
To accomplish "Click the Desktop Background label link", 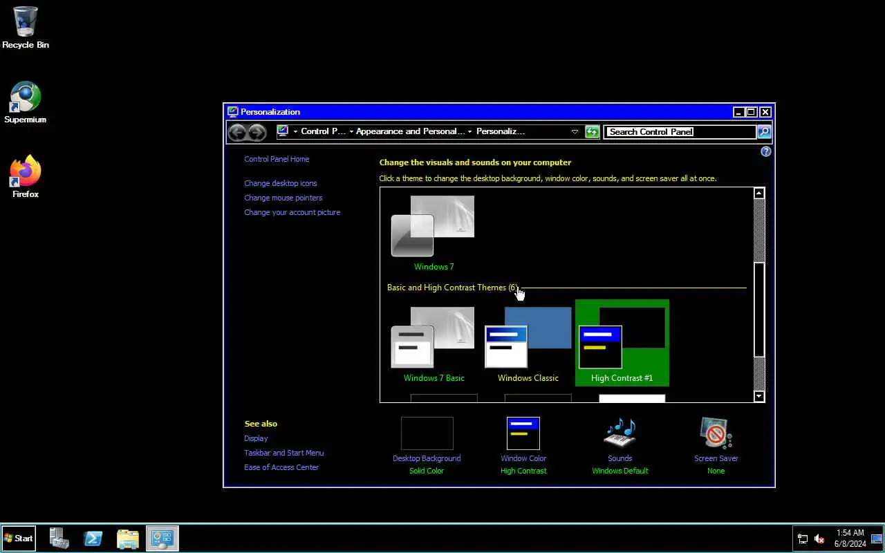I will pyautogui.click(x=427, y=458).
